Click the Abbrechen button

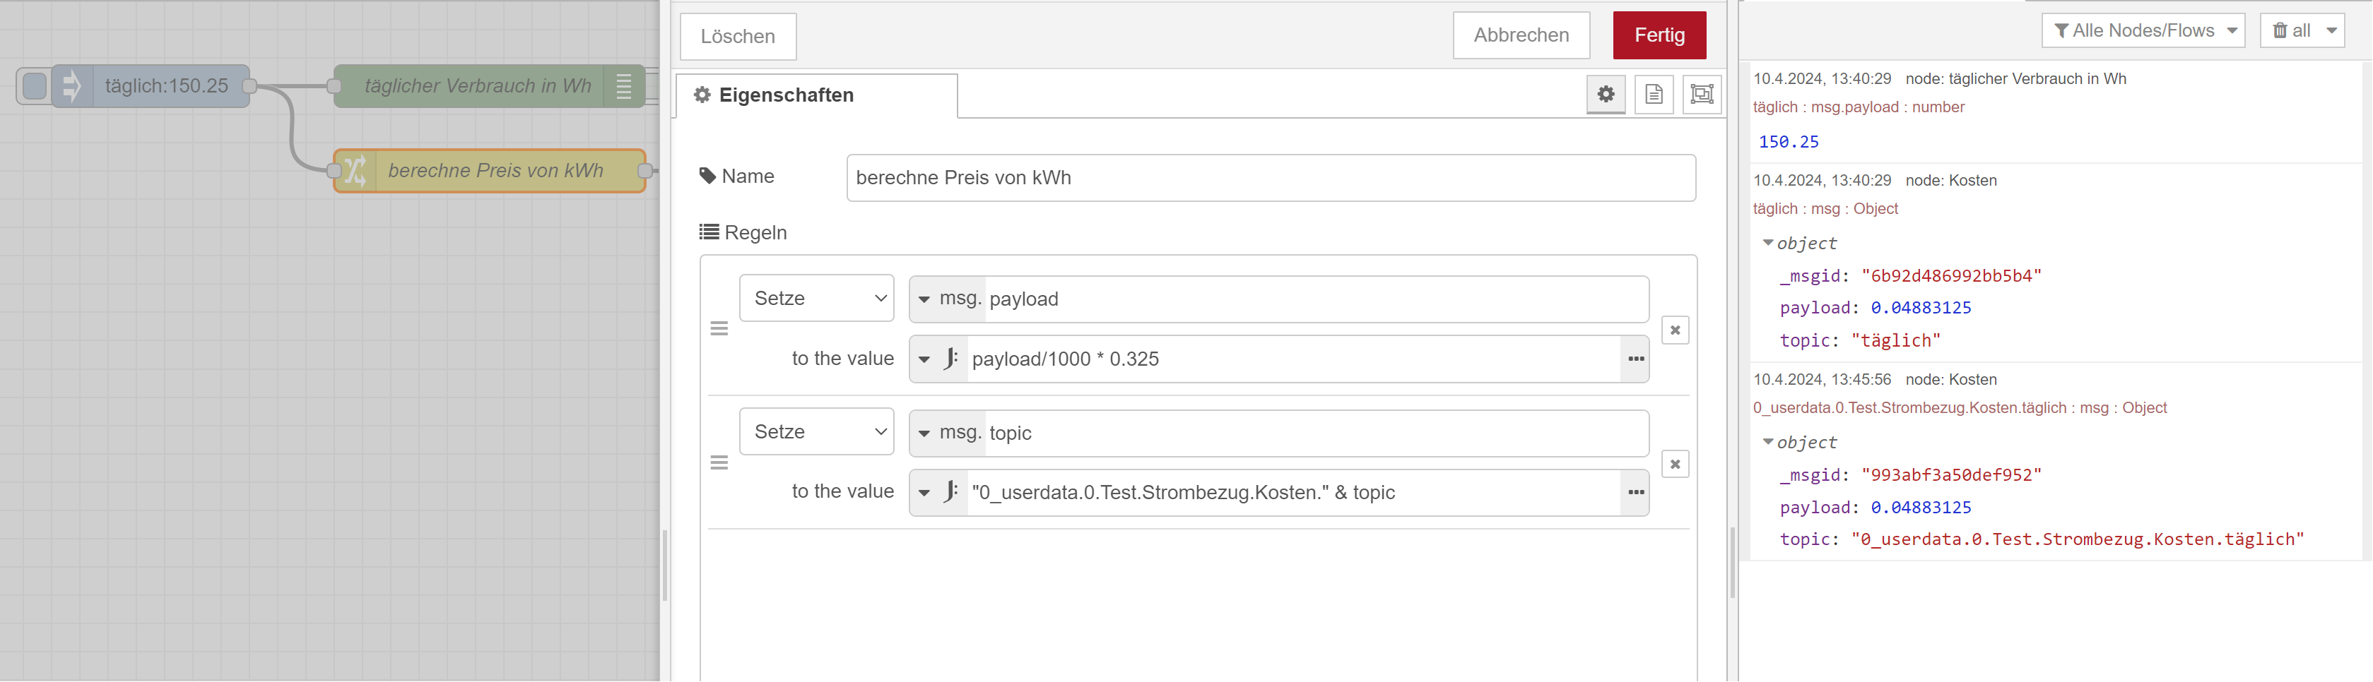coord(1521,35)
